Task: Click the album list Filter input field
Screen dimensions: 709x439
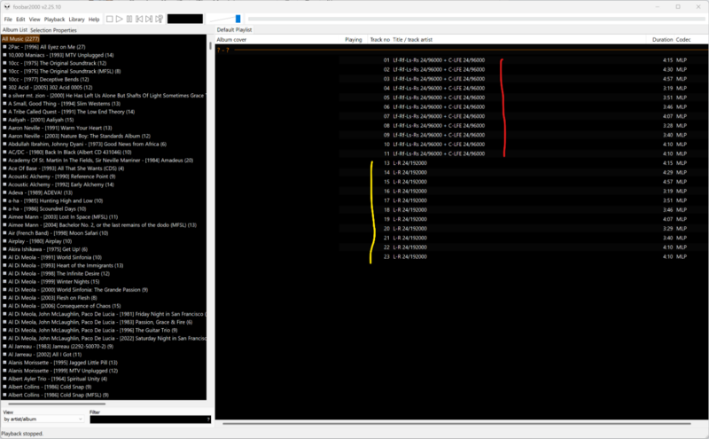Action: (148, 419)
